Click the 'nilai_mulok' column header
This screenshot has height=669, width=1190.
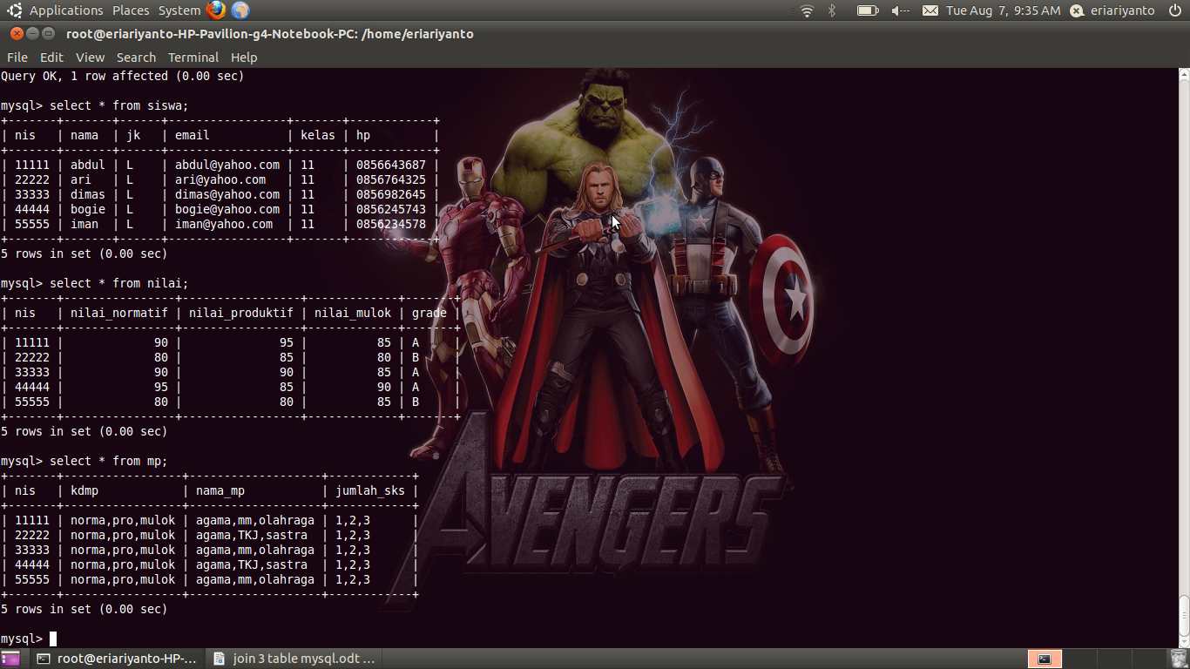353,313
